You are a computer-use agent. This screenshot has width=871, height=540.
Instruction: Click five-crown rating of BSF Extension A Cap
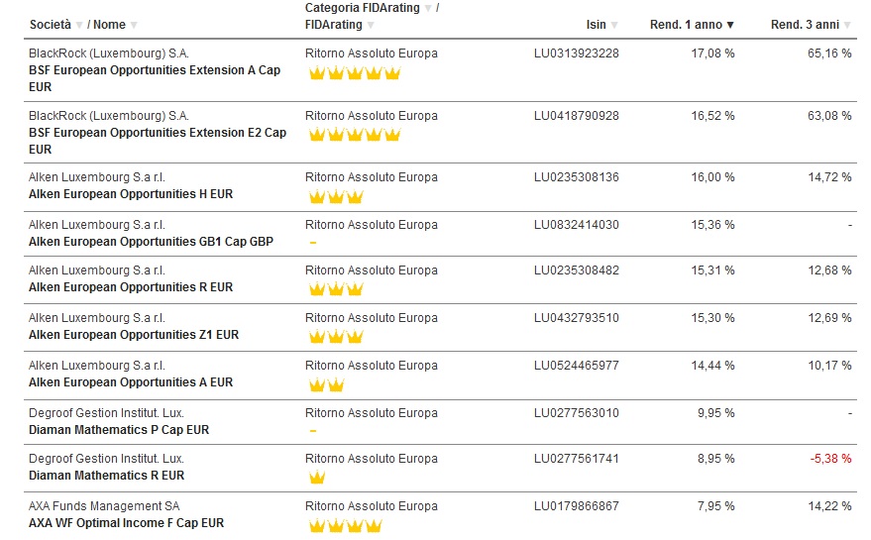(x=355, y=72)
